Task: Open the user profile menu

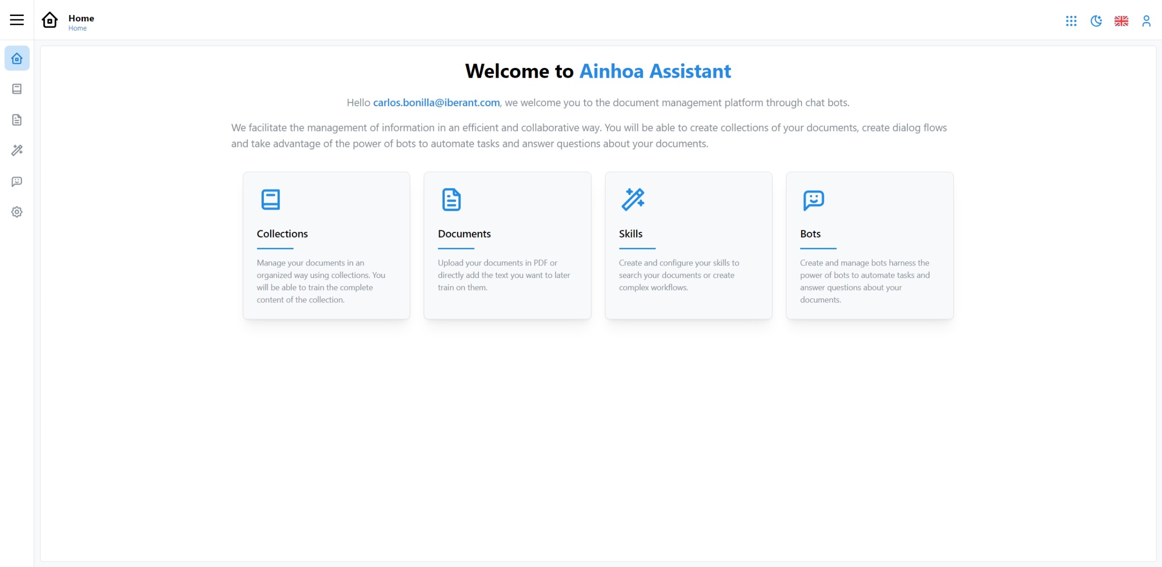Action: [1146, 21]
